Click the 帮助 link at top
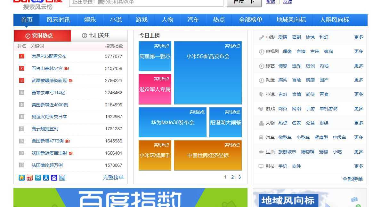 tap(271, 2)
